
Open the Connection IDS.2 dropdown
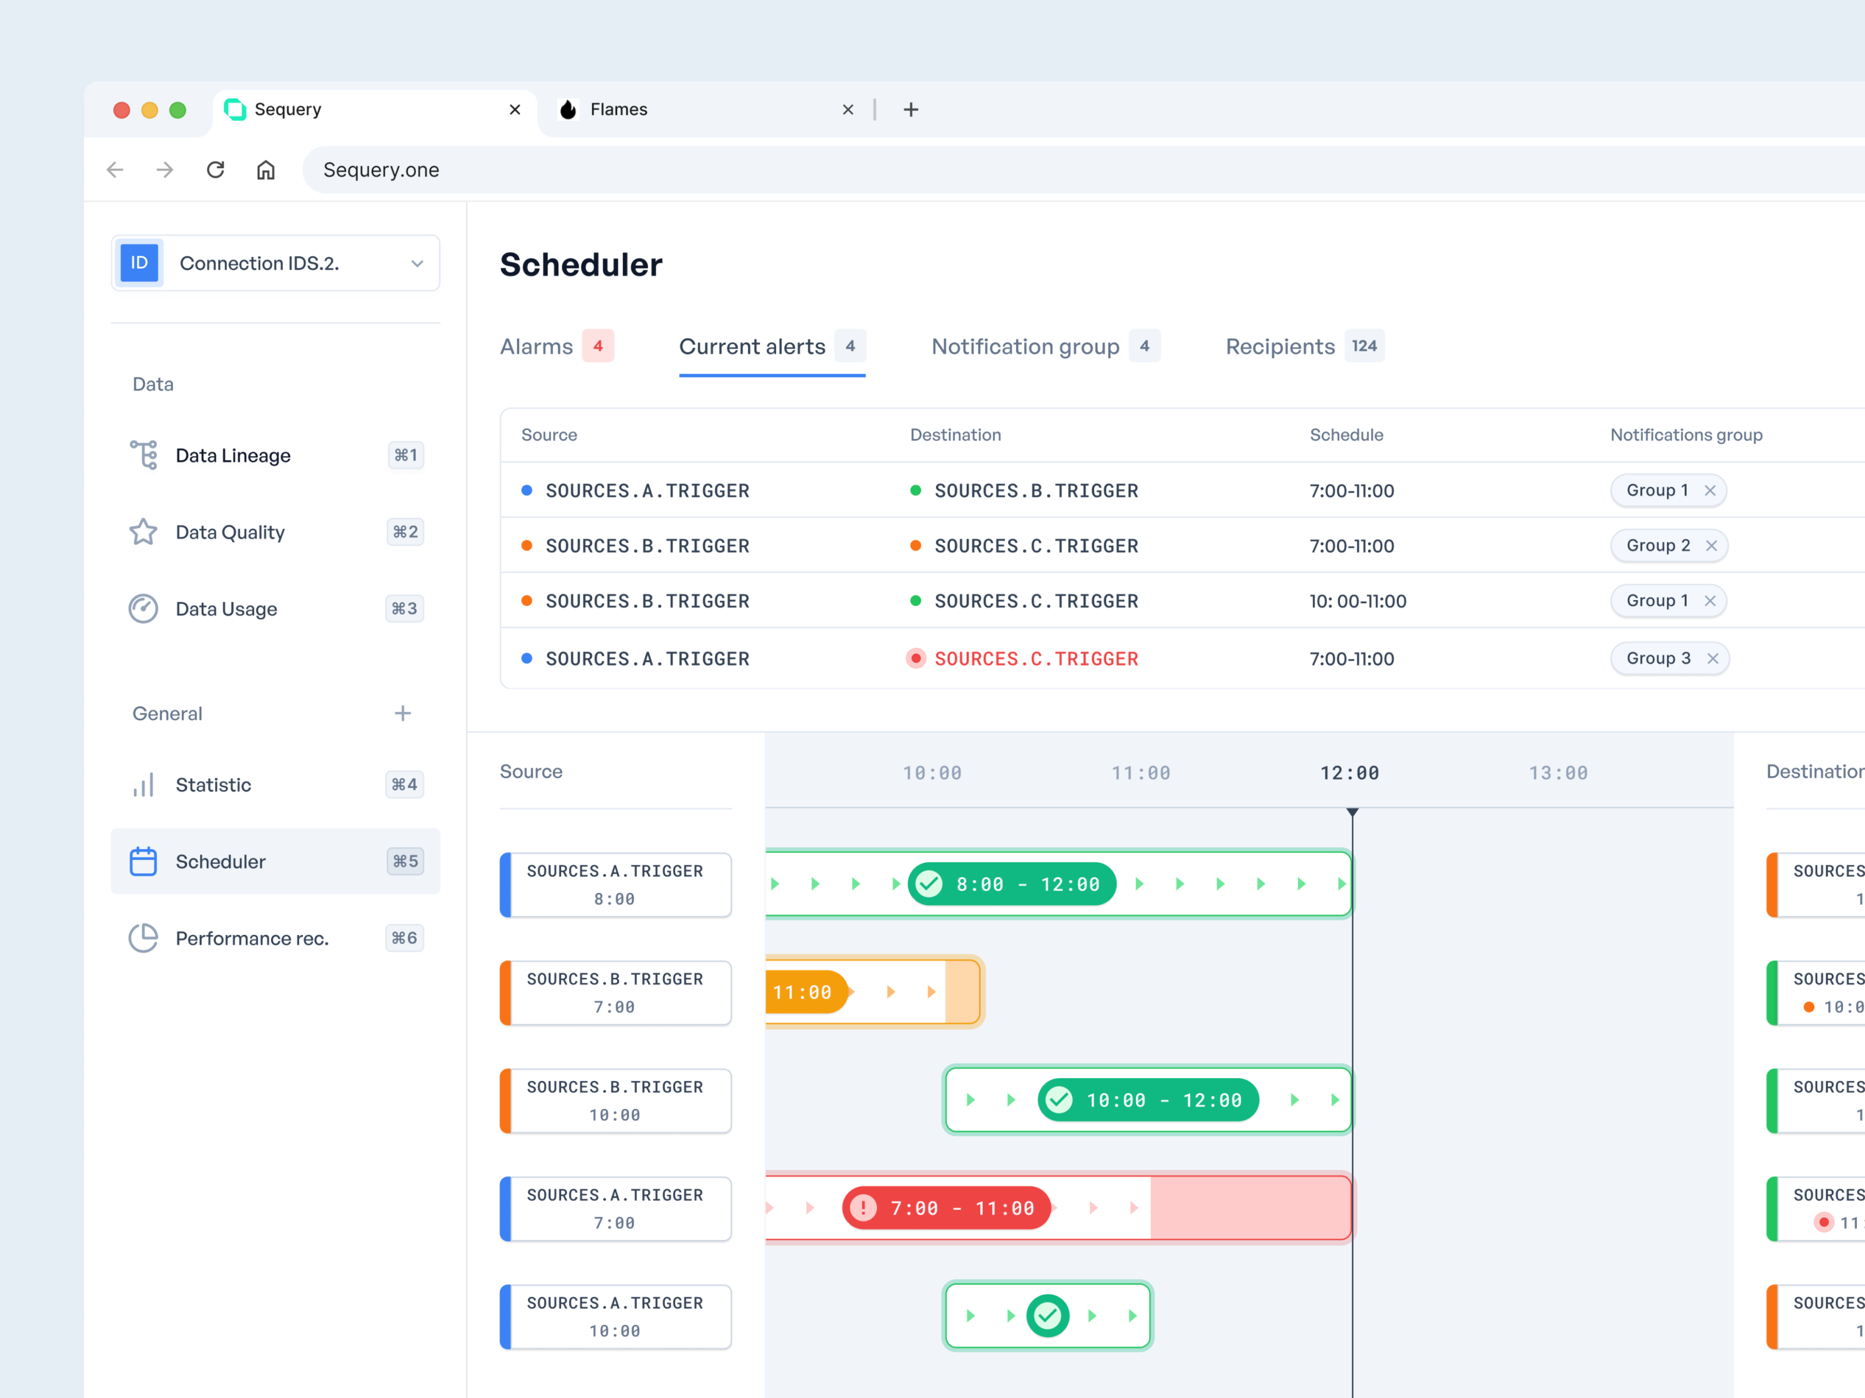pyautogui.click(x=417, y=263)
